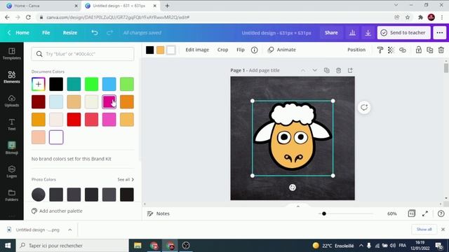This screenshot has width=449, height=252.
Task: Select the white color swatch in toolbar
Action: click(171, 50)
